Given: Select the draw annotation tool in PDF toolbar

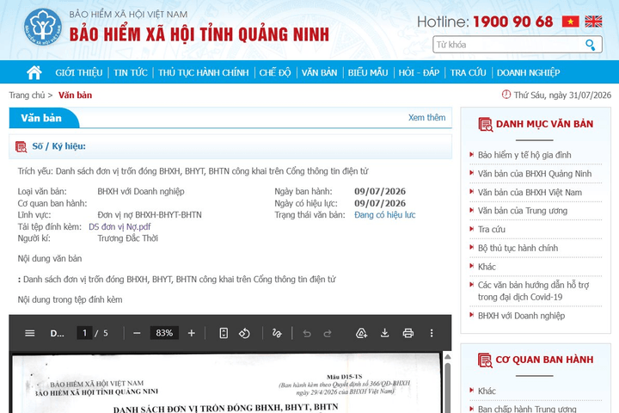Looking at the screenshot, I should [x=277, y=333].
